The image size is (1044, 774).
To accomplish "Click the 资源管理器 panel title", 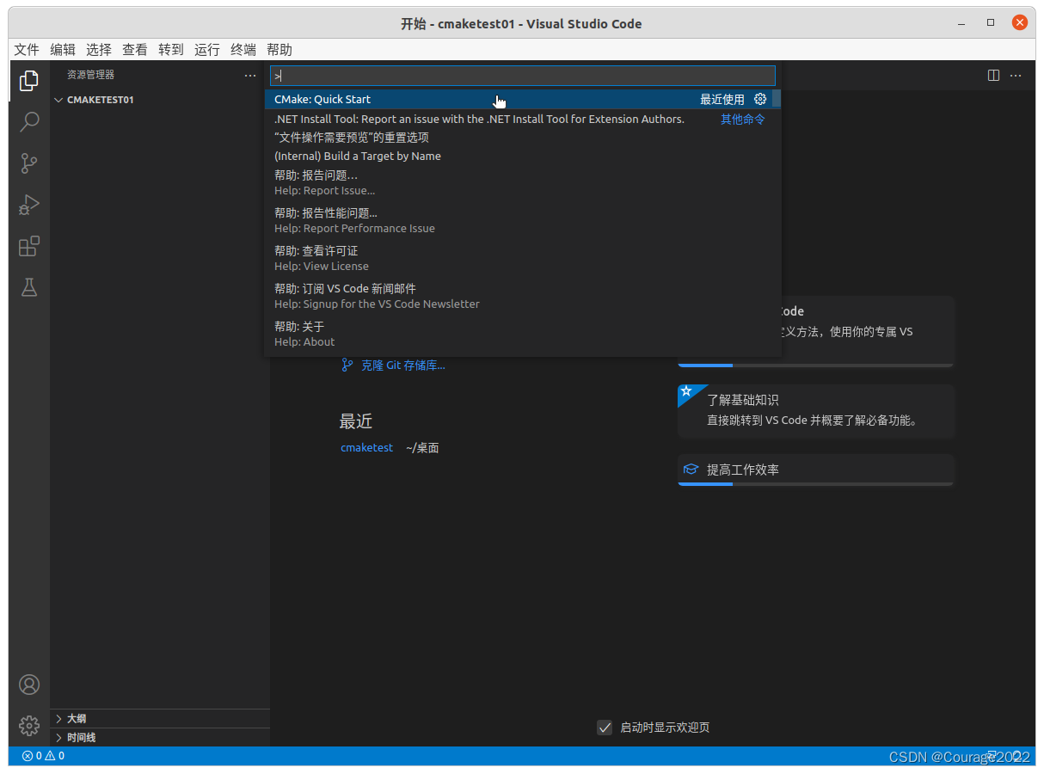I will pyautogui.click(x=90, y=76).
